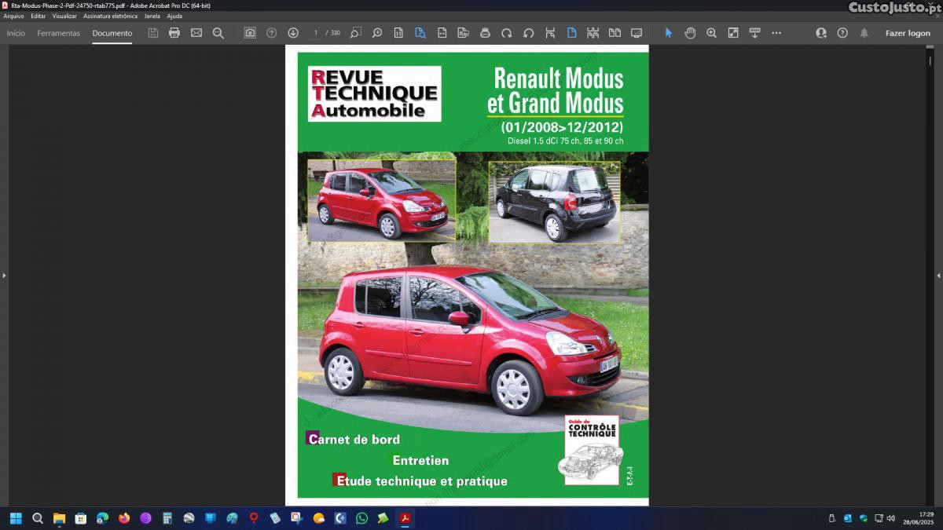The height and width of the screenshot is (530, 943).
Task: Expand the right tools pane
Action: point(938,276)
